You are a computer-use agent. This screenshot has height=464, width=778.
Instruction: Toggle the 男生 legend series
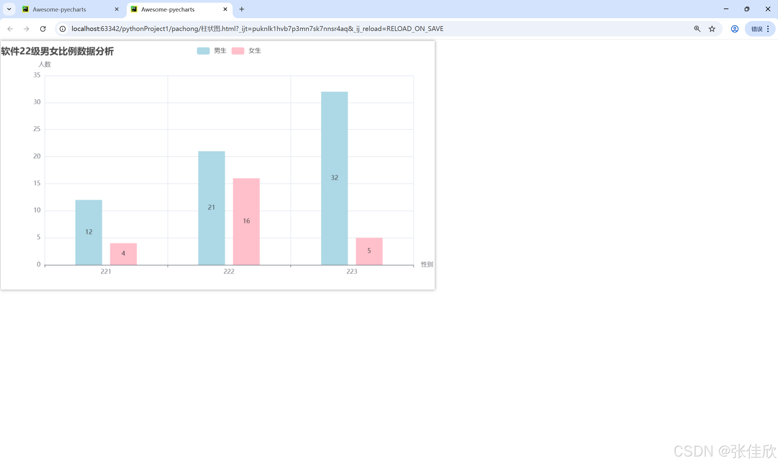[x=220, y=51]
